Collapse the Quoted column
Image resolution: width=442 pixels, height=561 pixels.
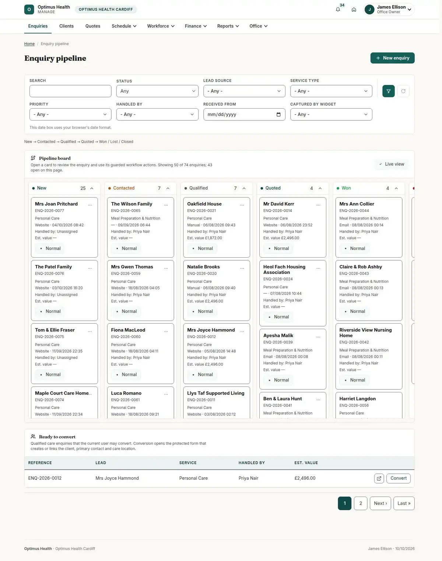320,188
